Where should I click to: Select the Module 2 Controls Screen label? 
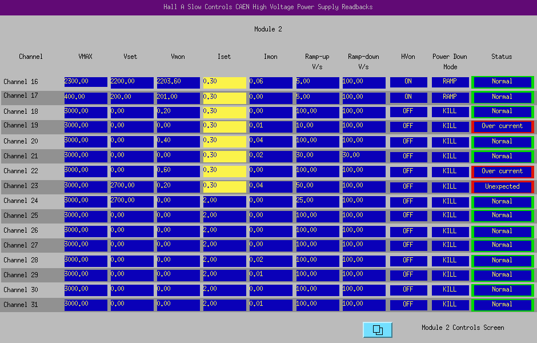(463, 328)
